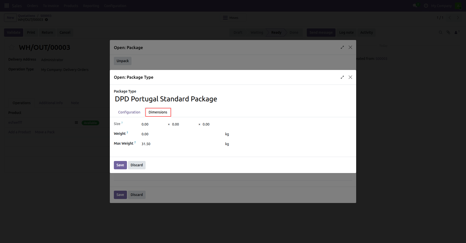The width and height of the screenshot is (466, 243).
Task: Click the second Size dimension field
Action: pyautogui.click(x=184, y=124)
